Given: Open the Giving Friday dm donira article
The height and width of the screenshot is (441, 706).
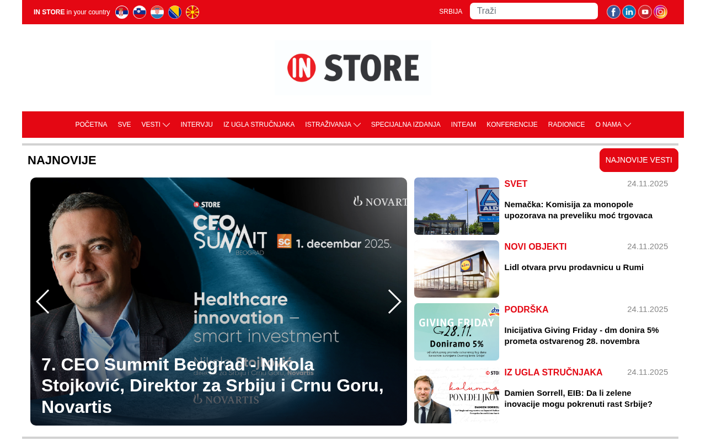Looking at the screenshot, I should point(581,336).
